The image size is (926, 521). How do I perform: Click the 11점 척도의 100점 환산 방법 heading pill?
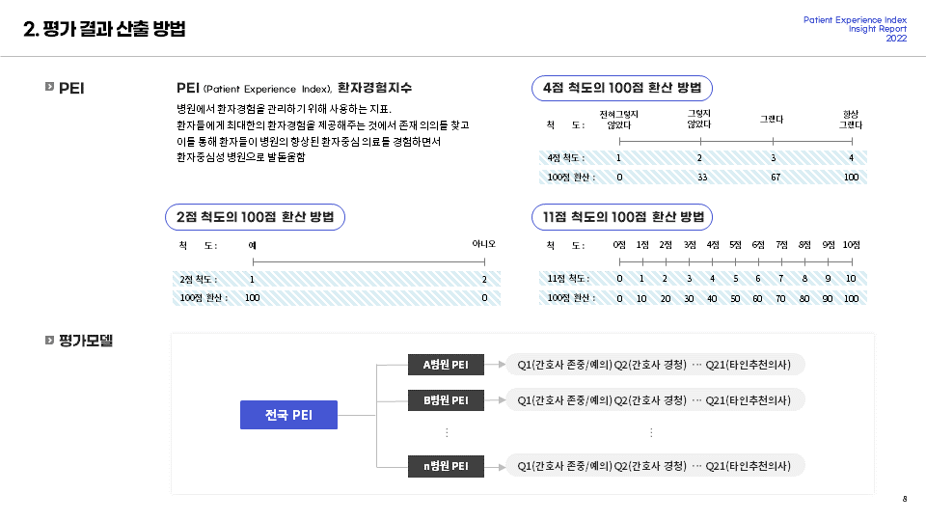click(x=622, y=217)
